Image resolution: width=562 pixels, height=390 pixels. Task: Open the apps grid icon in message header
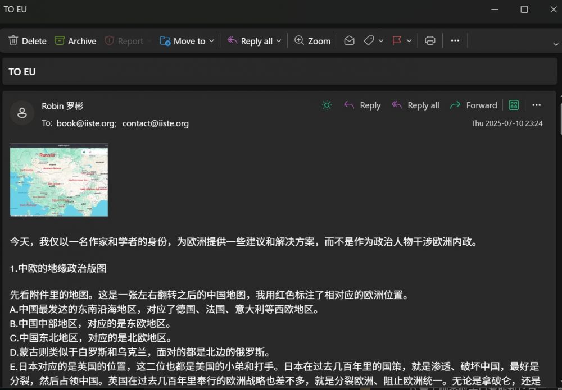pos(513,105)
